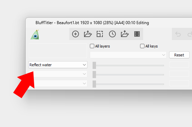
Task: Click the first slider value field
Action: coord(179,65)
